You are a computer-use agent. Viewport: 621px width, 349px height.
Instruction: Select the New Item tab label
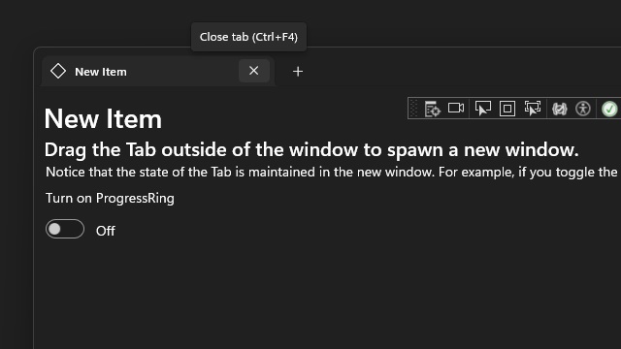click(x=101, y=72)
